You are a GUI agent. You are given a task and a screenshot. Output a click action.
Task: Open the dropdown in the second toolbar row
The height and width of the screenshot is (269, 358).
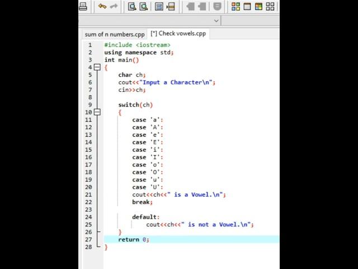click(x=216, y=21)
